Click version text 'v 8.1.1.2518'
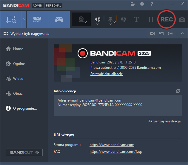Image resolution: width=188 pixels, height=165 pixels. click(127, 62)
